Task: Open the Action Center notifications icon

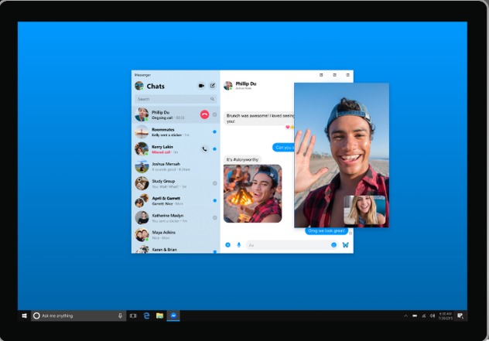Action: click(460, 315)
